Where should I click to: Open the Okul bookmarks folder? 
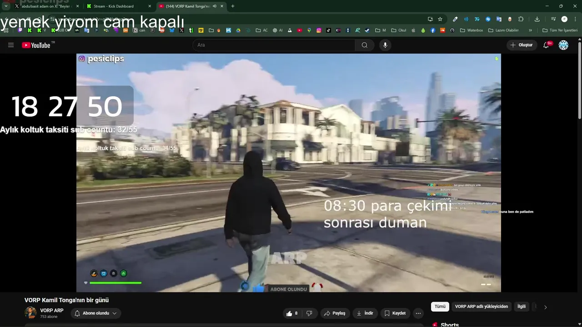[399, 30]
